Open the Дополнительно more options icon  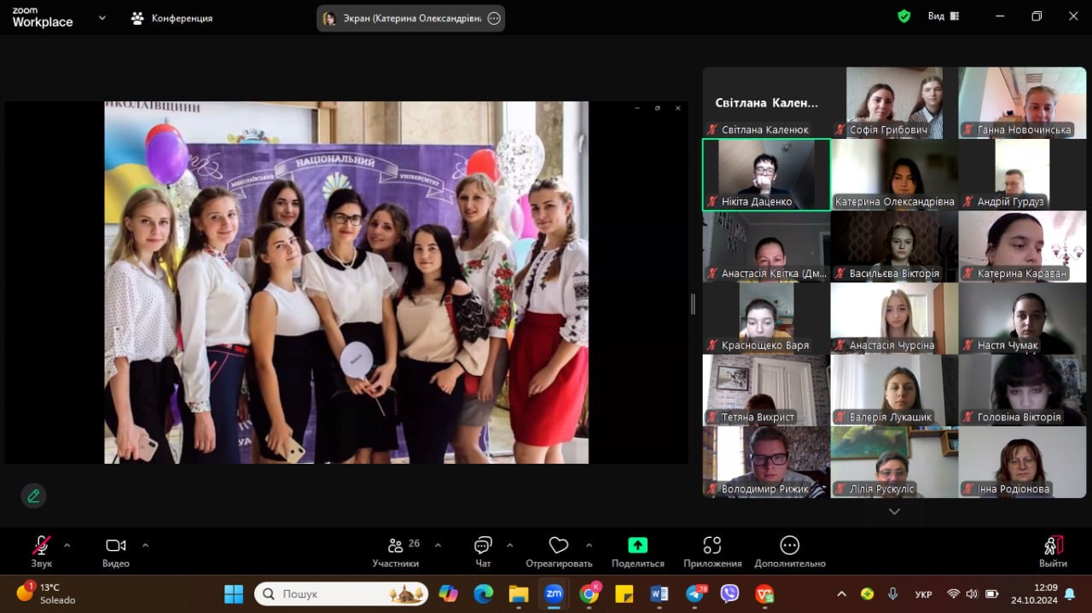pos(789,546)
